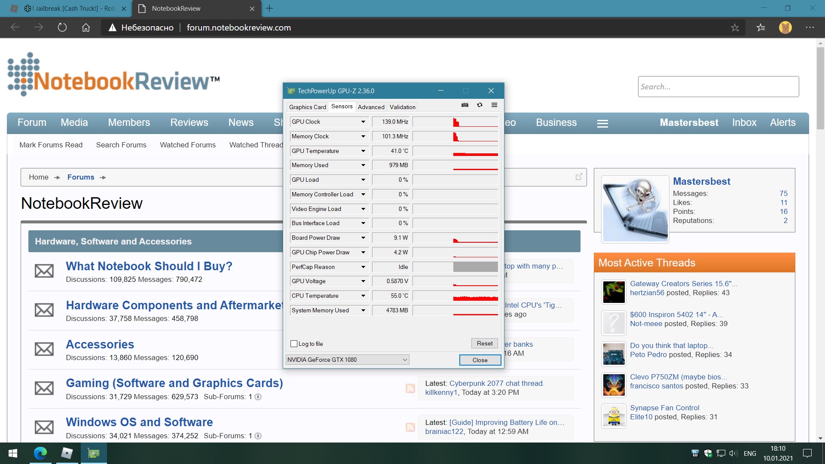Click the PerfCap Reason gray bar

[x=475, y=267]
